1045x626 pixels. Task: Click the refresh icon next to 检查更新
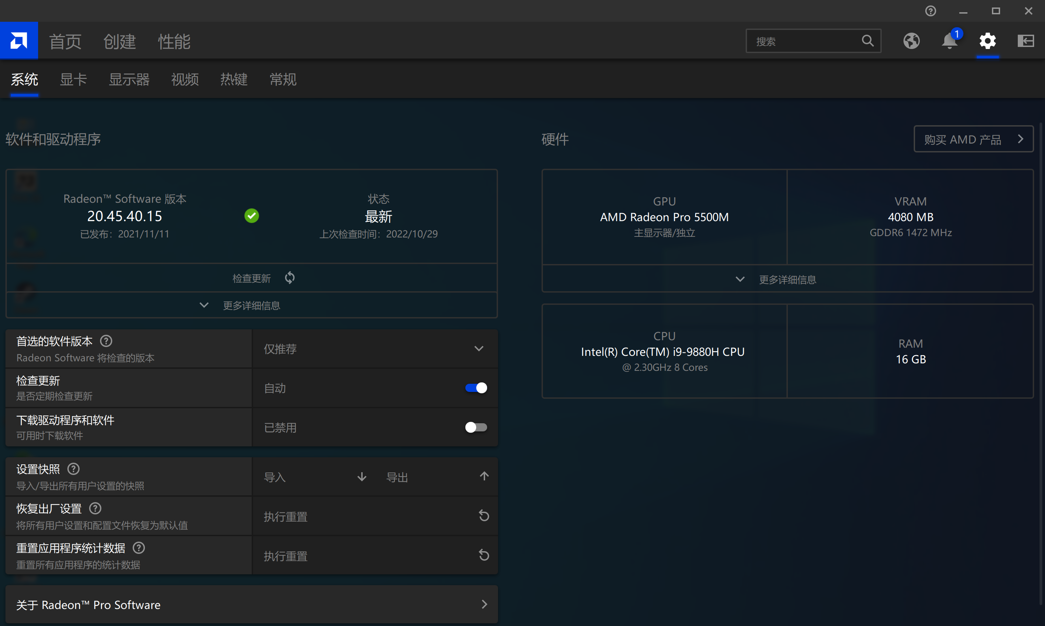[290, 278]
